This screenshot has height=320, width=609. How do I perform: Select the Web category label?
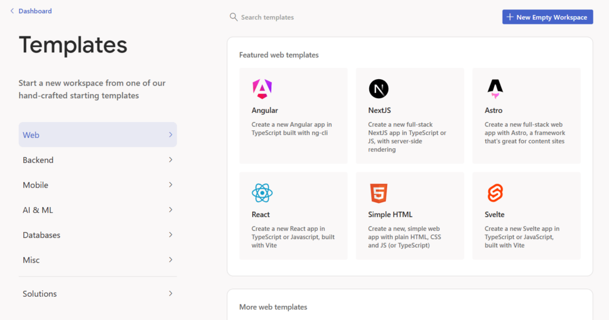(31, 135)
